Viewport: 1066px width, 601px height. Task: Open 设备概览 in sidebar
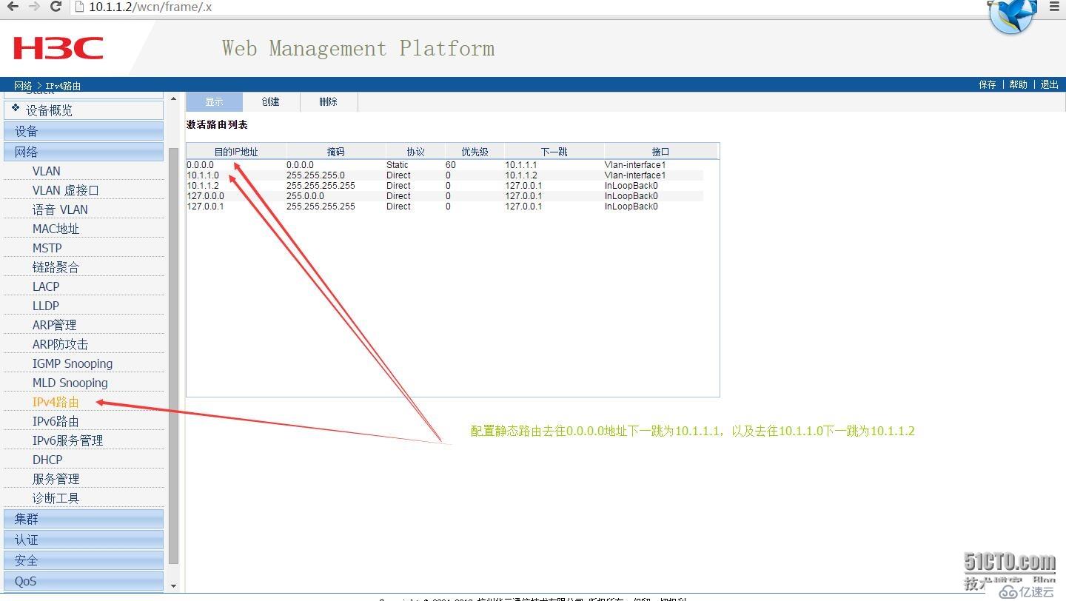point(84,110)
